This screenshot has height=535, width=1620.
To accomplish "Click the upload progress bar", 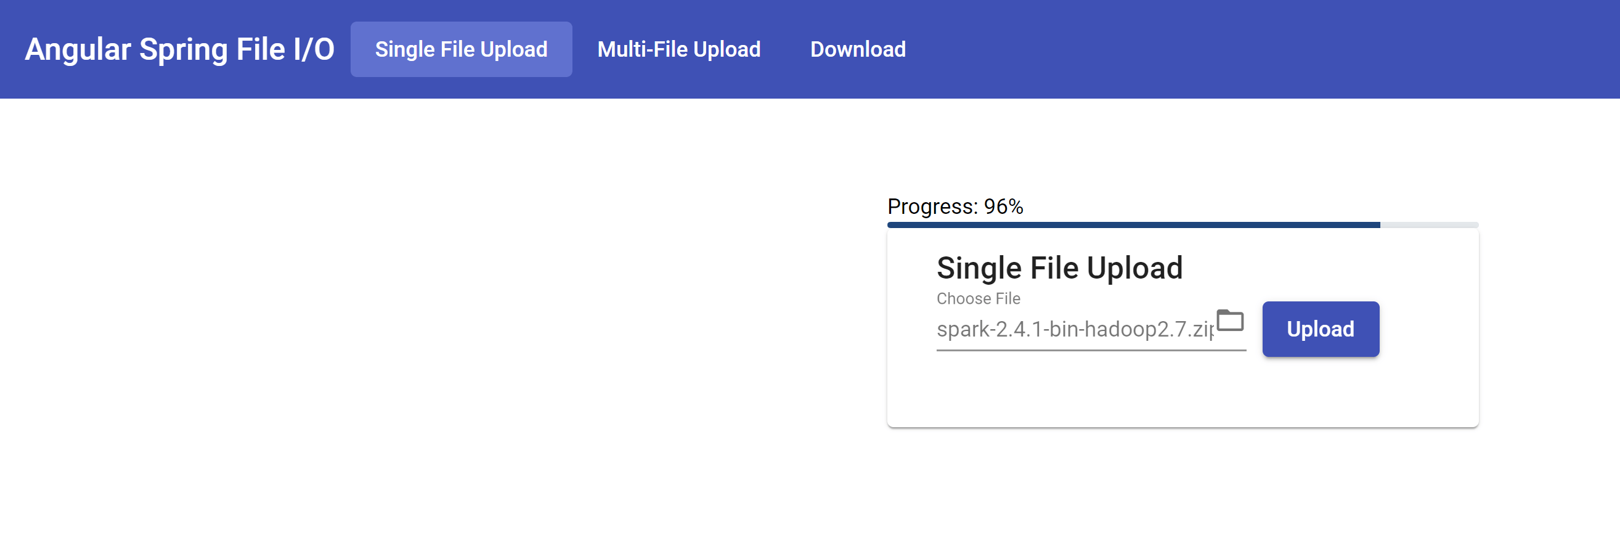I will point(1132,224).
